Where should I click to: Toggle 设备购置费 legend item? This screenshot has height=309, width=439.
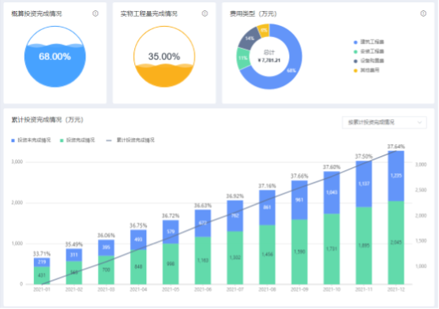(x=369, y=61)
